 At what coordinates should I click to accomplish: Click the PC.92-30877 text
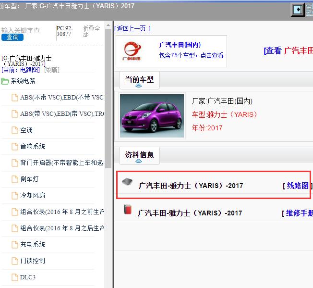pyautogui.click(x=64, y=31)
